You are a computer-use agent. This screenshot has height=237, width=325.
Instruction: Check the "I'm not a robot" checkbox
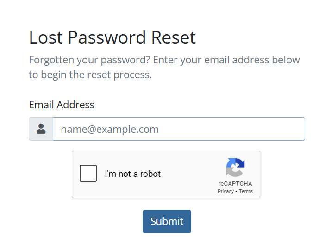(x=88, y=174)
